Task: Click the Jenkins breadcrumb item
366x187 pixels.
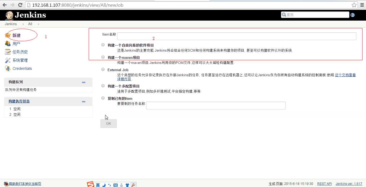Action: click(x=11, y=24)
